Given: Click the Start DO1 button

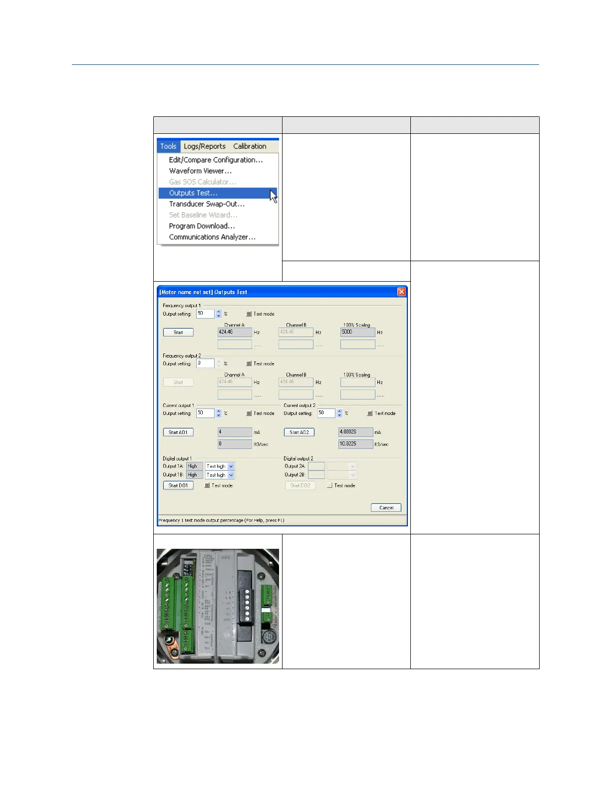Looking at the screenshot, I should pos(178,485).
